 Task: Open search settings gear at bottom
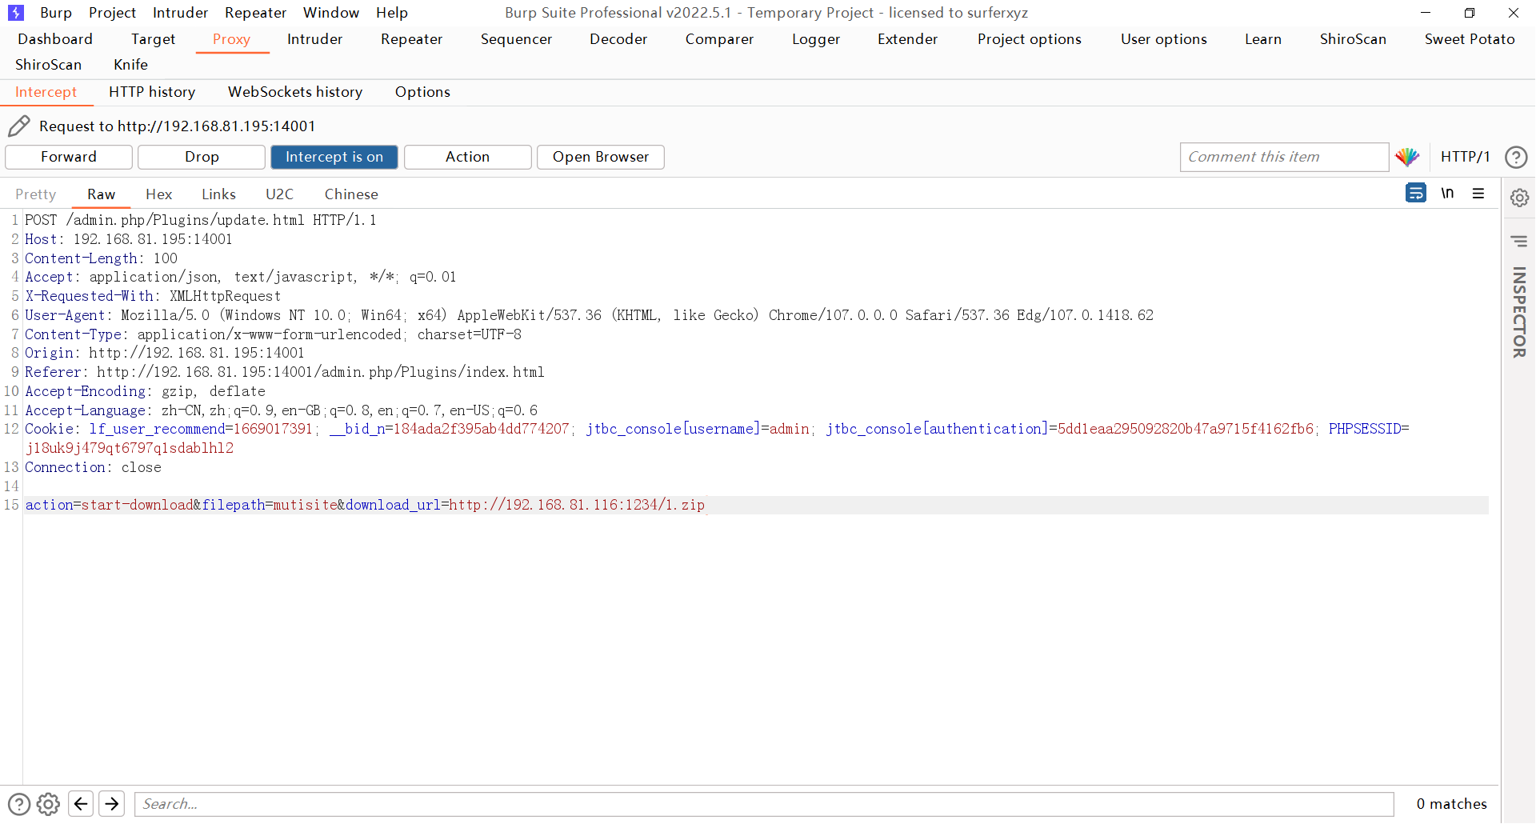point(48,804)
